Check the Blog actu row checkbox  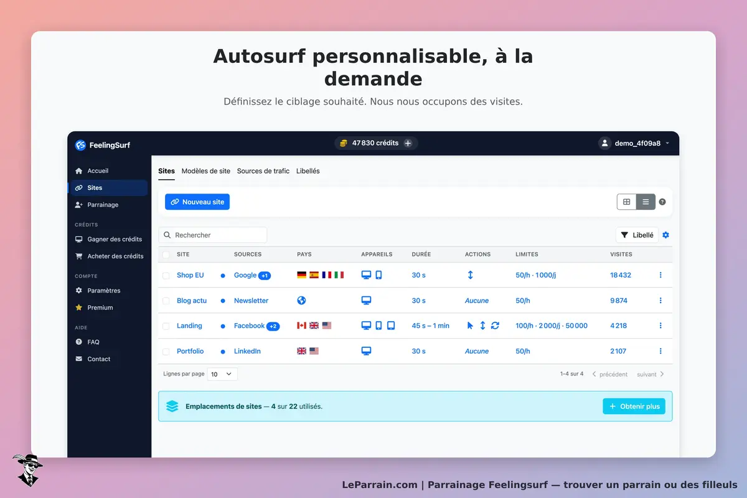[166, 301]
